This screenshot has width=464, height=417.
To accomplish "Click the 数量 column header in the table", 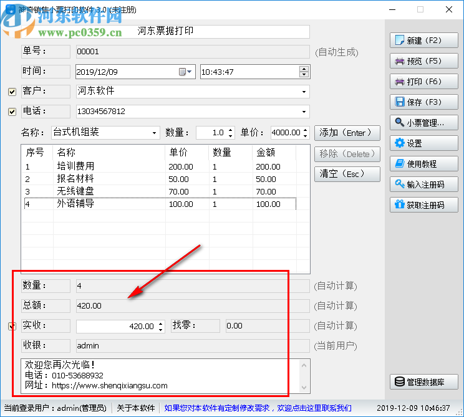I will pos(231,152).
